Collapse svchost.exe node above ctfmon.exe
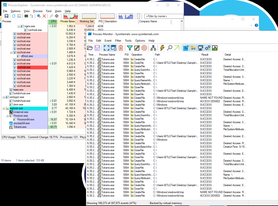This screenshot has height=206, width=278. click(x=11, y=53)
